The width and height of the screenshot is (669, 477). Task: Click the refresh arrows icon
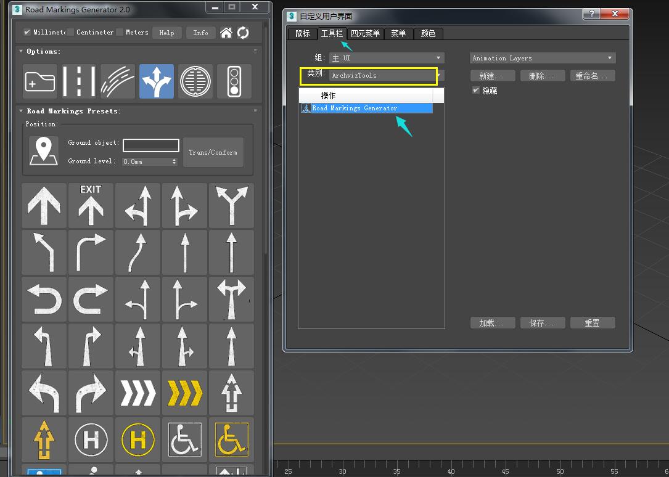tap(243, 33)
